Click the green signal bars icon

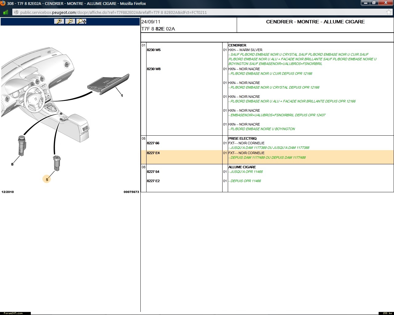[6, 12]
